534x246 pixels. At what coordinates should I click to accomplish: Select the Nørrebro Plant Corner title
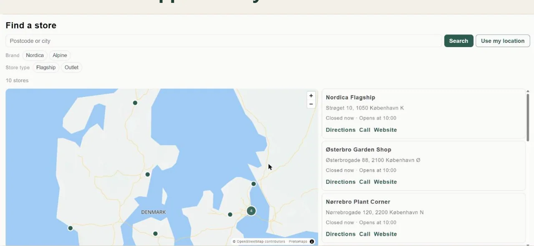(358, 202)
